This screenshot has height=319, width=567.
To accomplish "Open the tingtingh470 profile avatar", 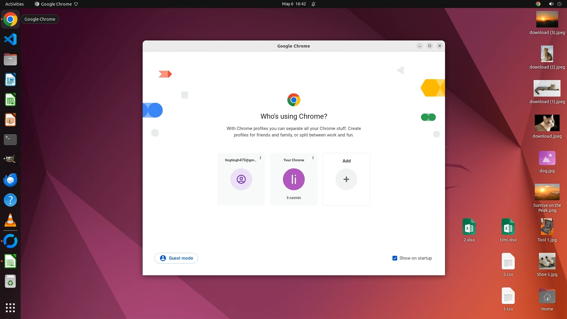I will pos(241,179).
